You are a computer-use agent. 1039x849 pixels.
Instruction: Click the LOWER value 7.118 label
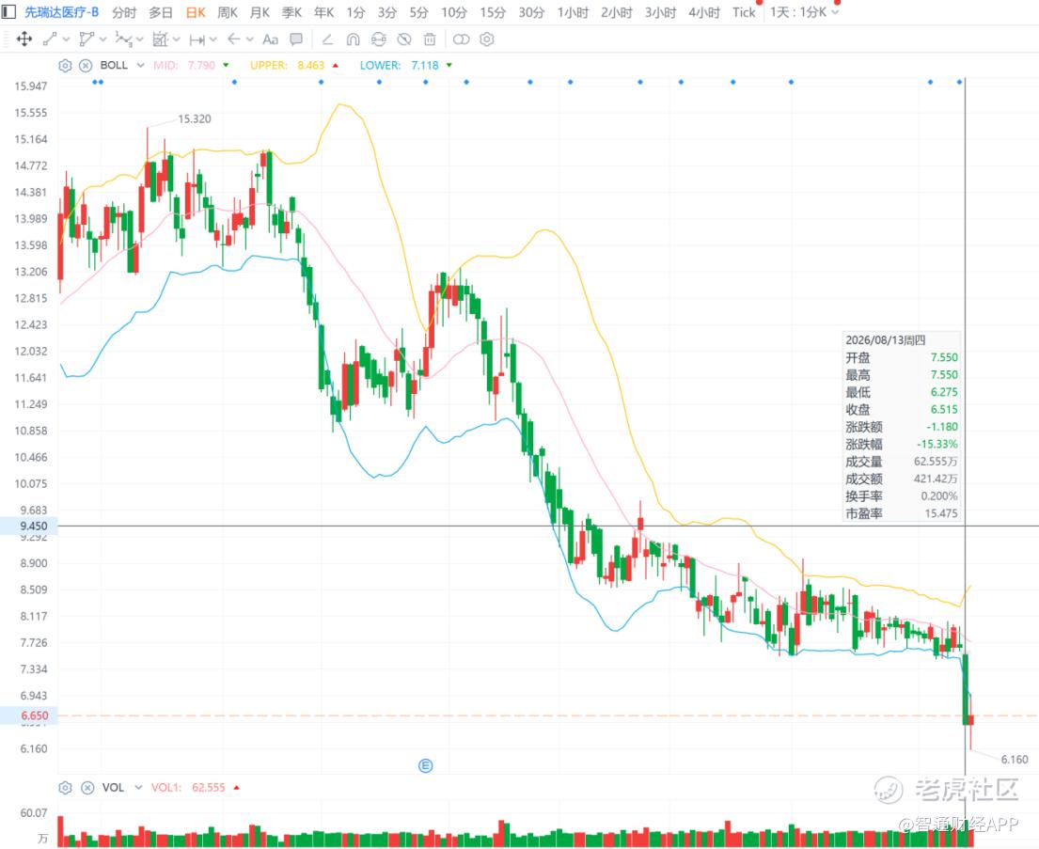pyautogui.click(x=425, y=65)
